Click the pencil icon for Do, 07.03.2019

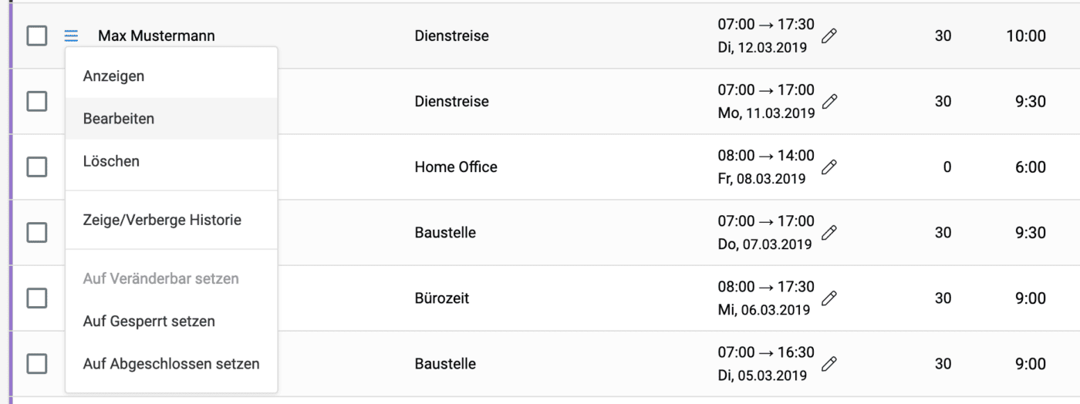click(829, 233)
